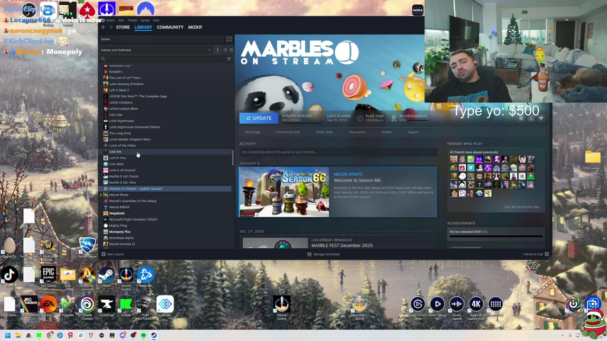Select Megabonk in the library list

117,213
